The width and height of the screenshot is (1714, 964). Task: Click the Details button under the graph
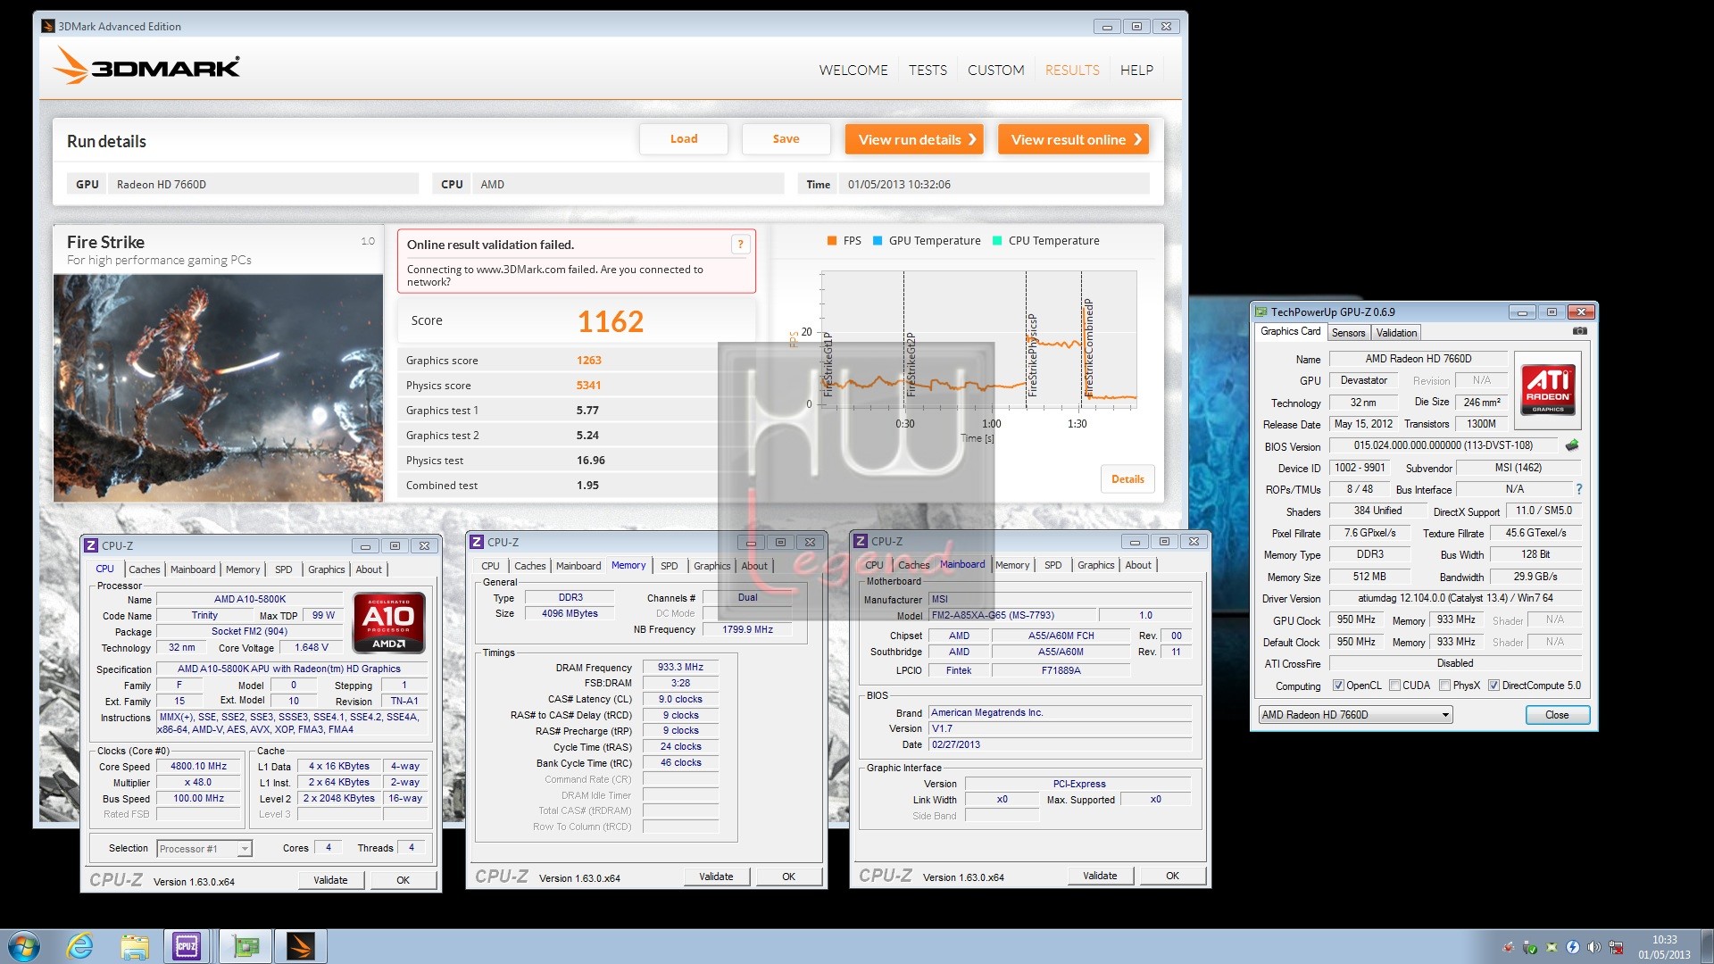click(1127, 479)
